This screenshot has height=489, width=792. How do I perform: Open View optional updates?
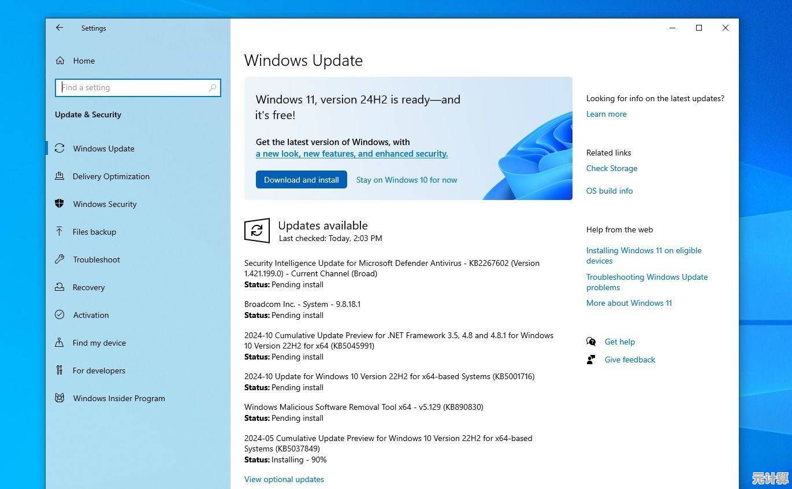(284, 479)
